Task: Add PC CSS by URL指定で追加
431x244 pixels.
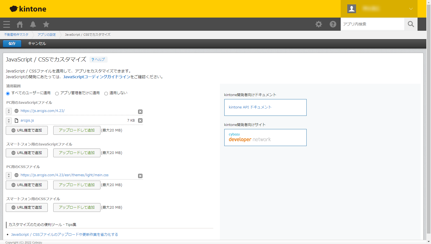Action: click(x=27, y=185)
